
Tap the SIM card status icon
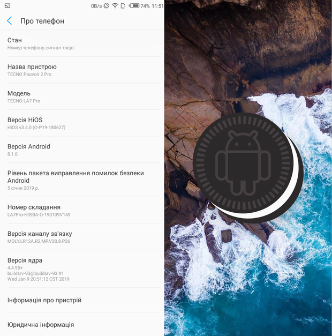click(x=123, y=6)
